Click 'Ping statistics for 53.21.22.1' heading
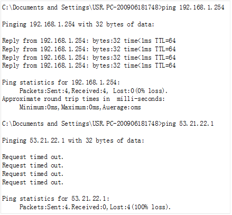The image size is (232, 215). click(x=55, y=199)
